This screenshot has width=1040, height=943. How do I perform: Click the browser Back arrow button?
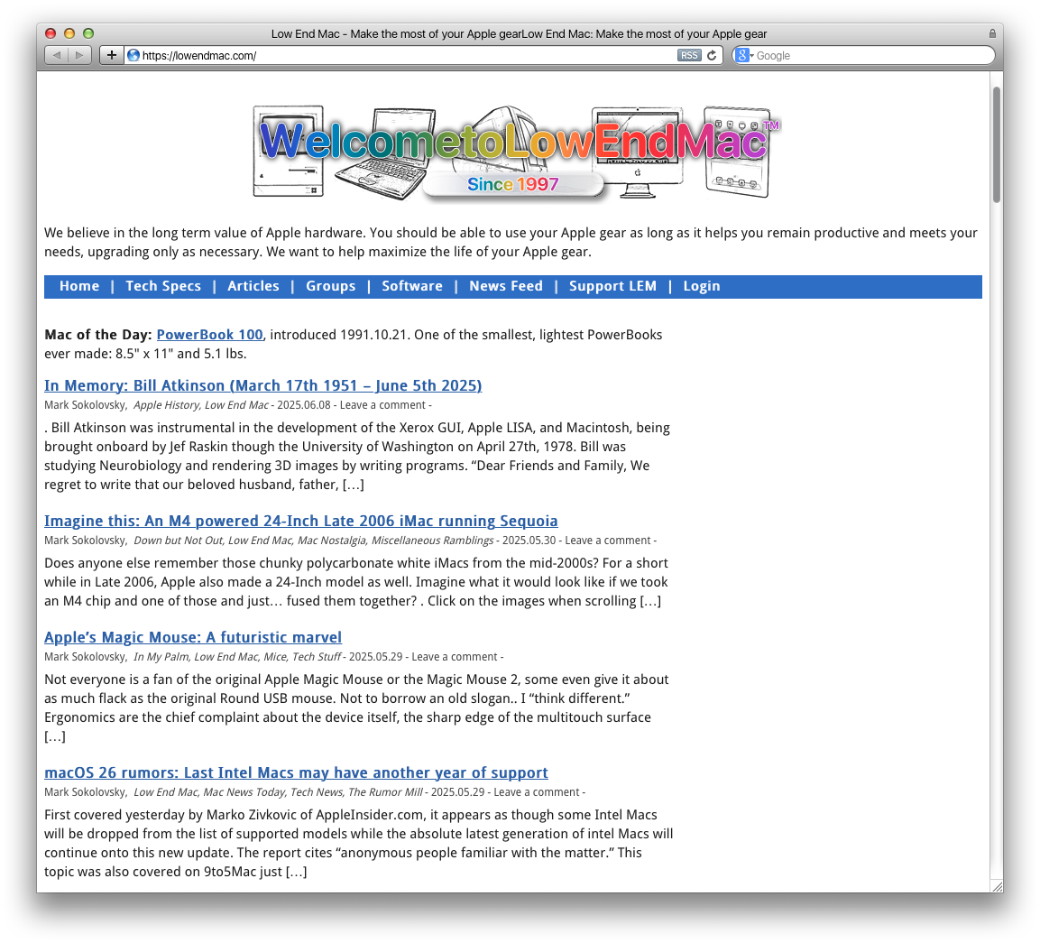[x=57, y=55]
